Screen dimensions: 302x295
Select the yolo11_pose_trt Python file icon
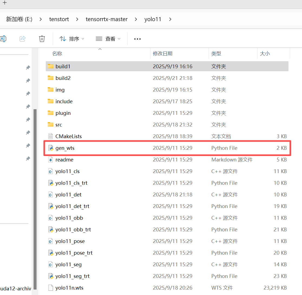pos(51,253)
